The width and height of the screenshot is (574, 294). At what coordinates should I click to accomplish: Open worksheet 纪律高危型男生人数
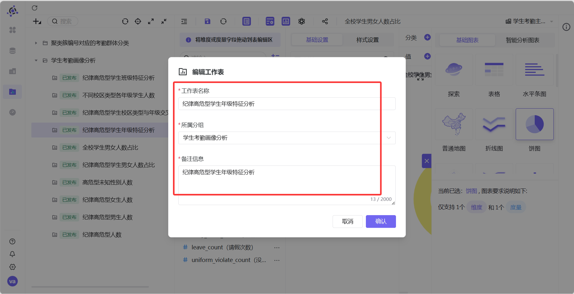click(x=107, y=217)
